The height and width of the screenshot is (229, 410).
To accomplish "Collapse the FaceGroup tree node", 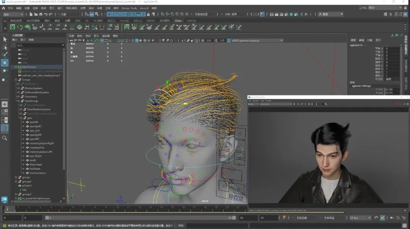I will point(18,101).
